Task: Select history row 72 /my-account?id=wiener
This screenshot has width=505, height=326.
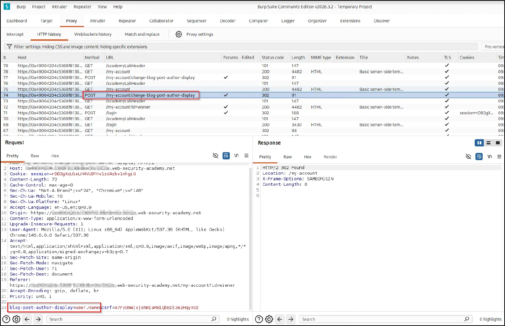Action: [252, 107]
